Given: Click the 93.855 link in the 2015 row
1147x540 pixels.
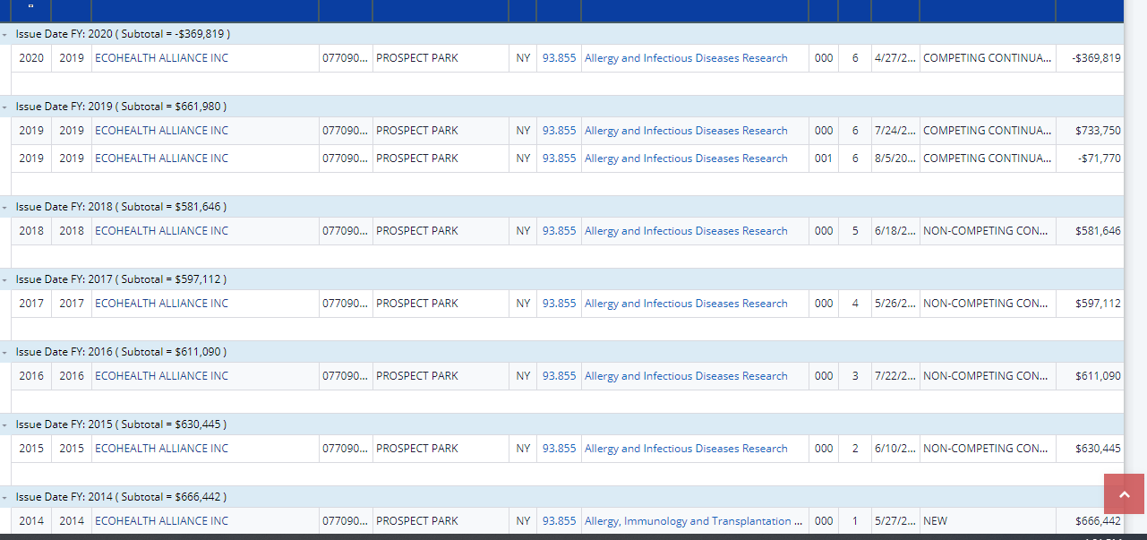Looking at the screenshot, I should coord(560,449).
